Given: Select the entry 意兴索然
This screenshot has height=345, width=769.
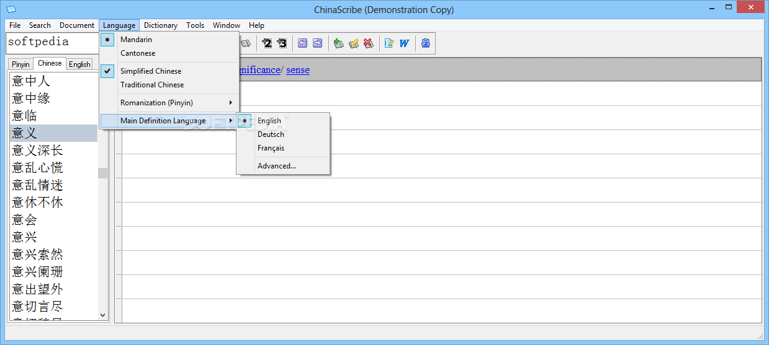Looking at the screenshot, I should click(x=53, y=255).
